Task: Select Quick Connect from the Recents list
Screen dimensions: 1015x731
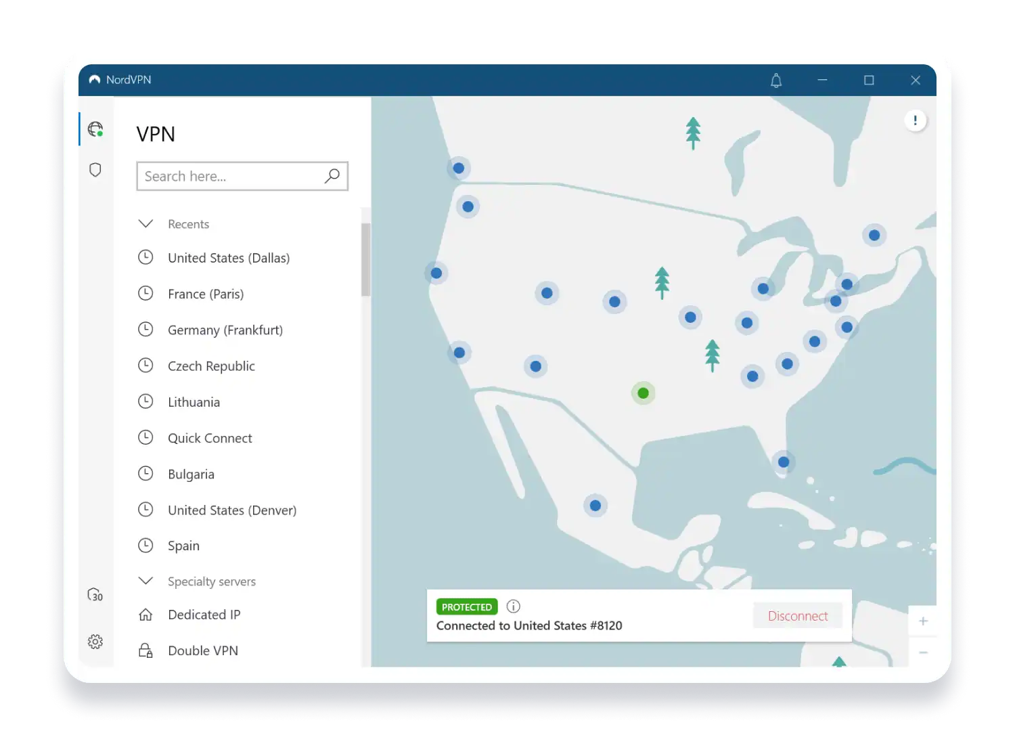Action: click(210, 438)
